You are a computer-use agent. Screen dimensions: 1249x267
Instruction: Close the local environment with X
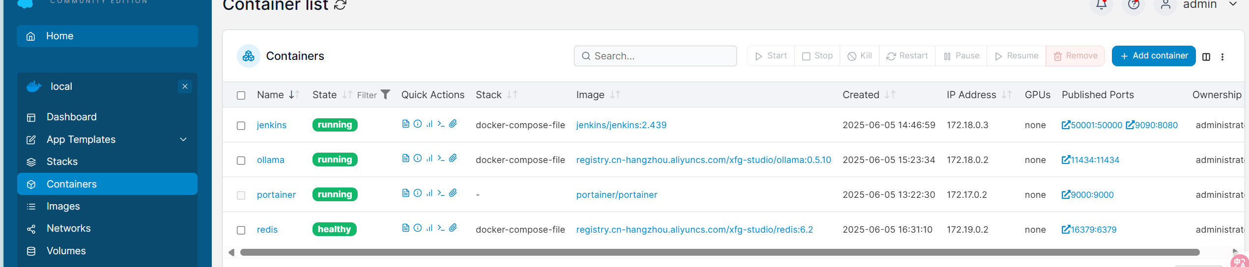[x=185, y=86]
